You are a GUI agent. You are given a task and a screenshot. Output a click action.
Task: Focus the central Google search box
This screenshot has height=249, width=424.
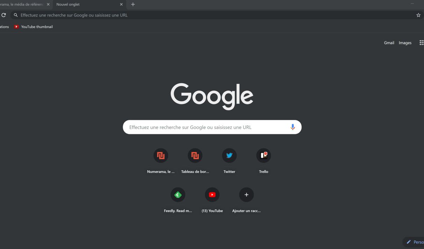(206, 127)
